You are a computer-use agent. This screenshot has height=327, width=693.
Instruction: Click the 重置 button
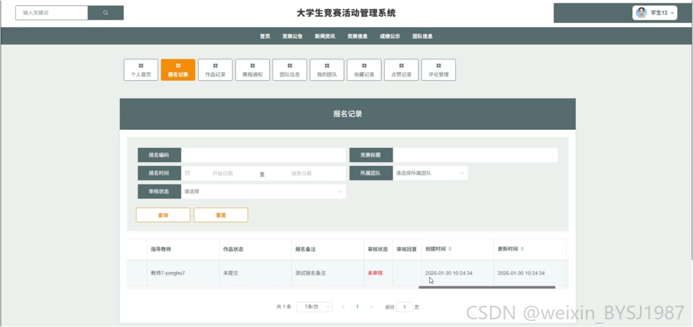(221, 215)
